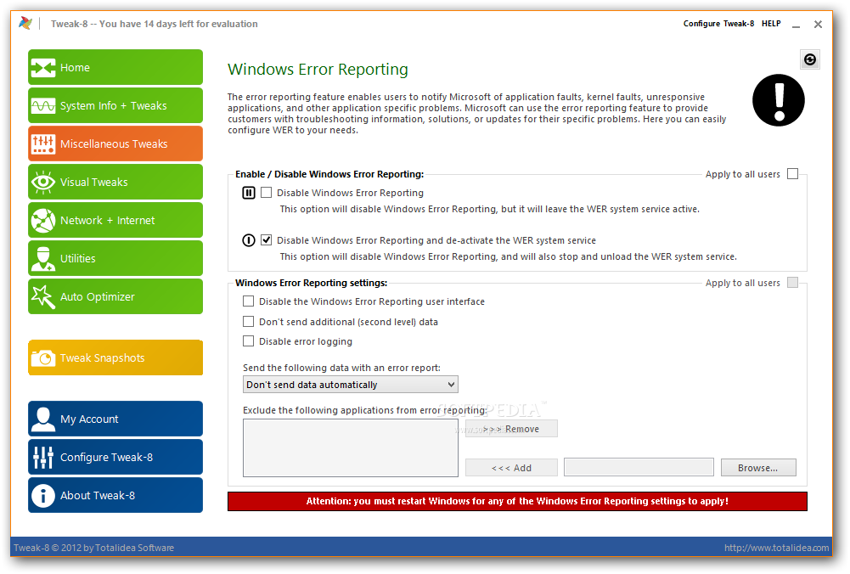Open the Visual Tweaks section
The image size is (850, 574).
coord(115,182)
